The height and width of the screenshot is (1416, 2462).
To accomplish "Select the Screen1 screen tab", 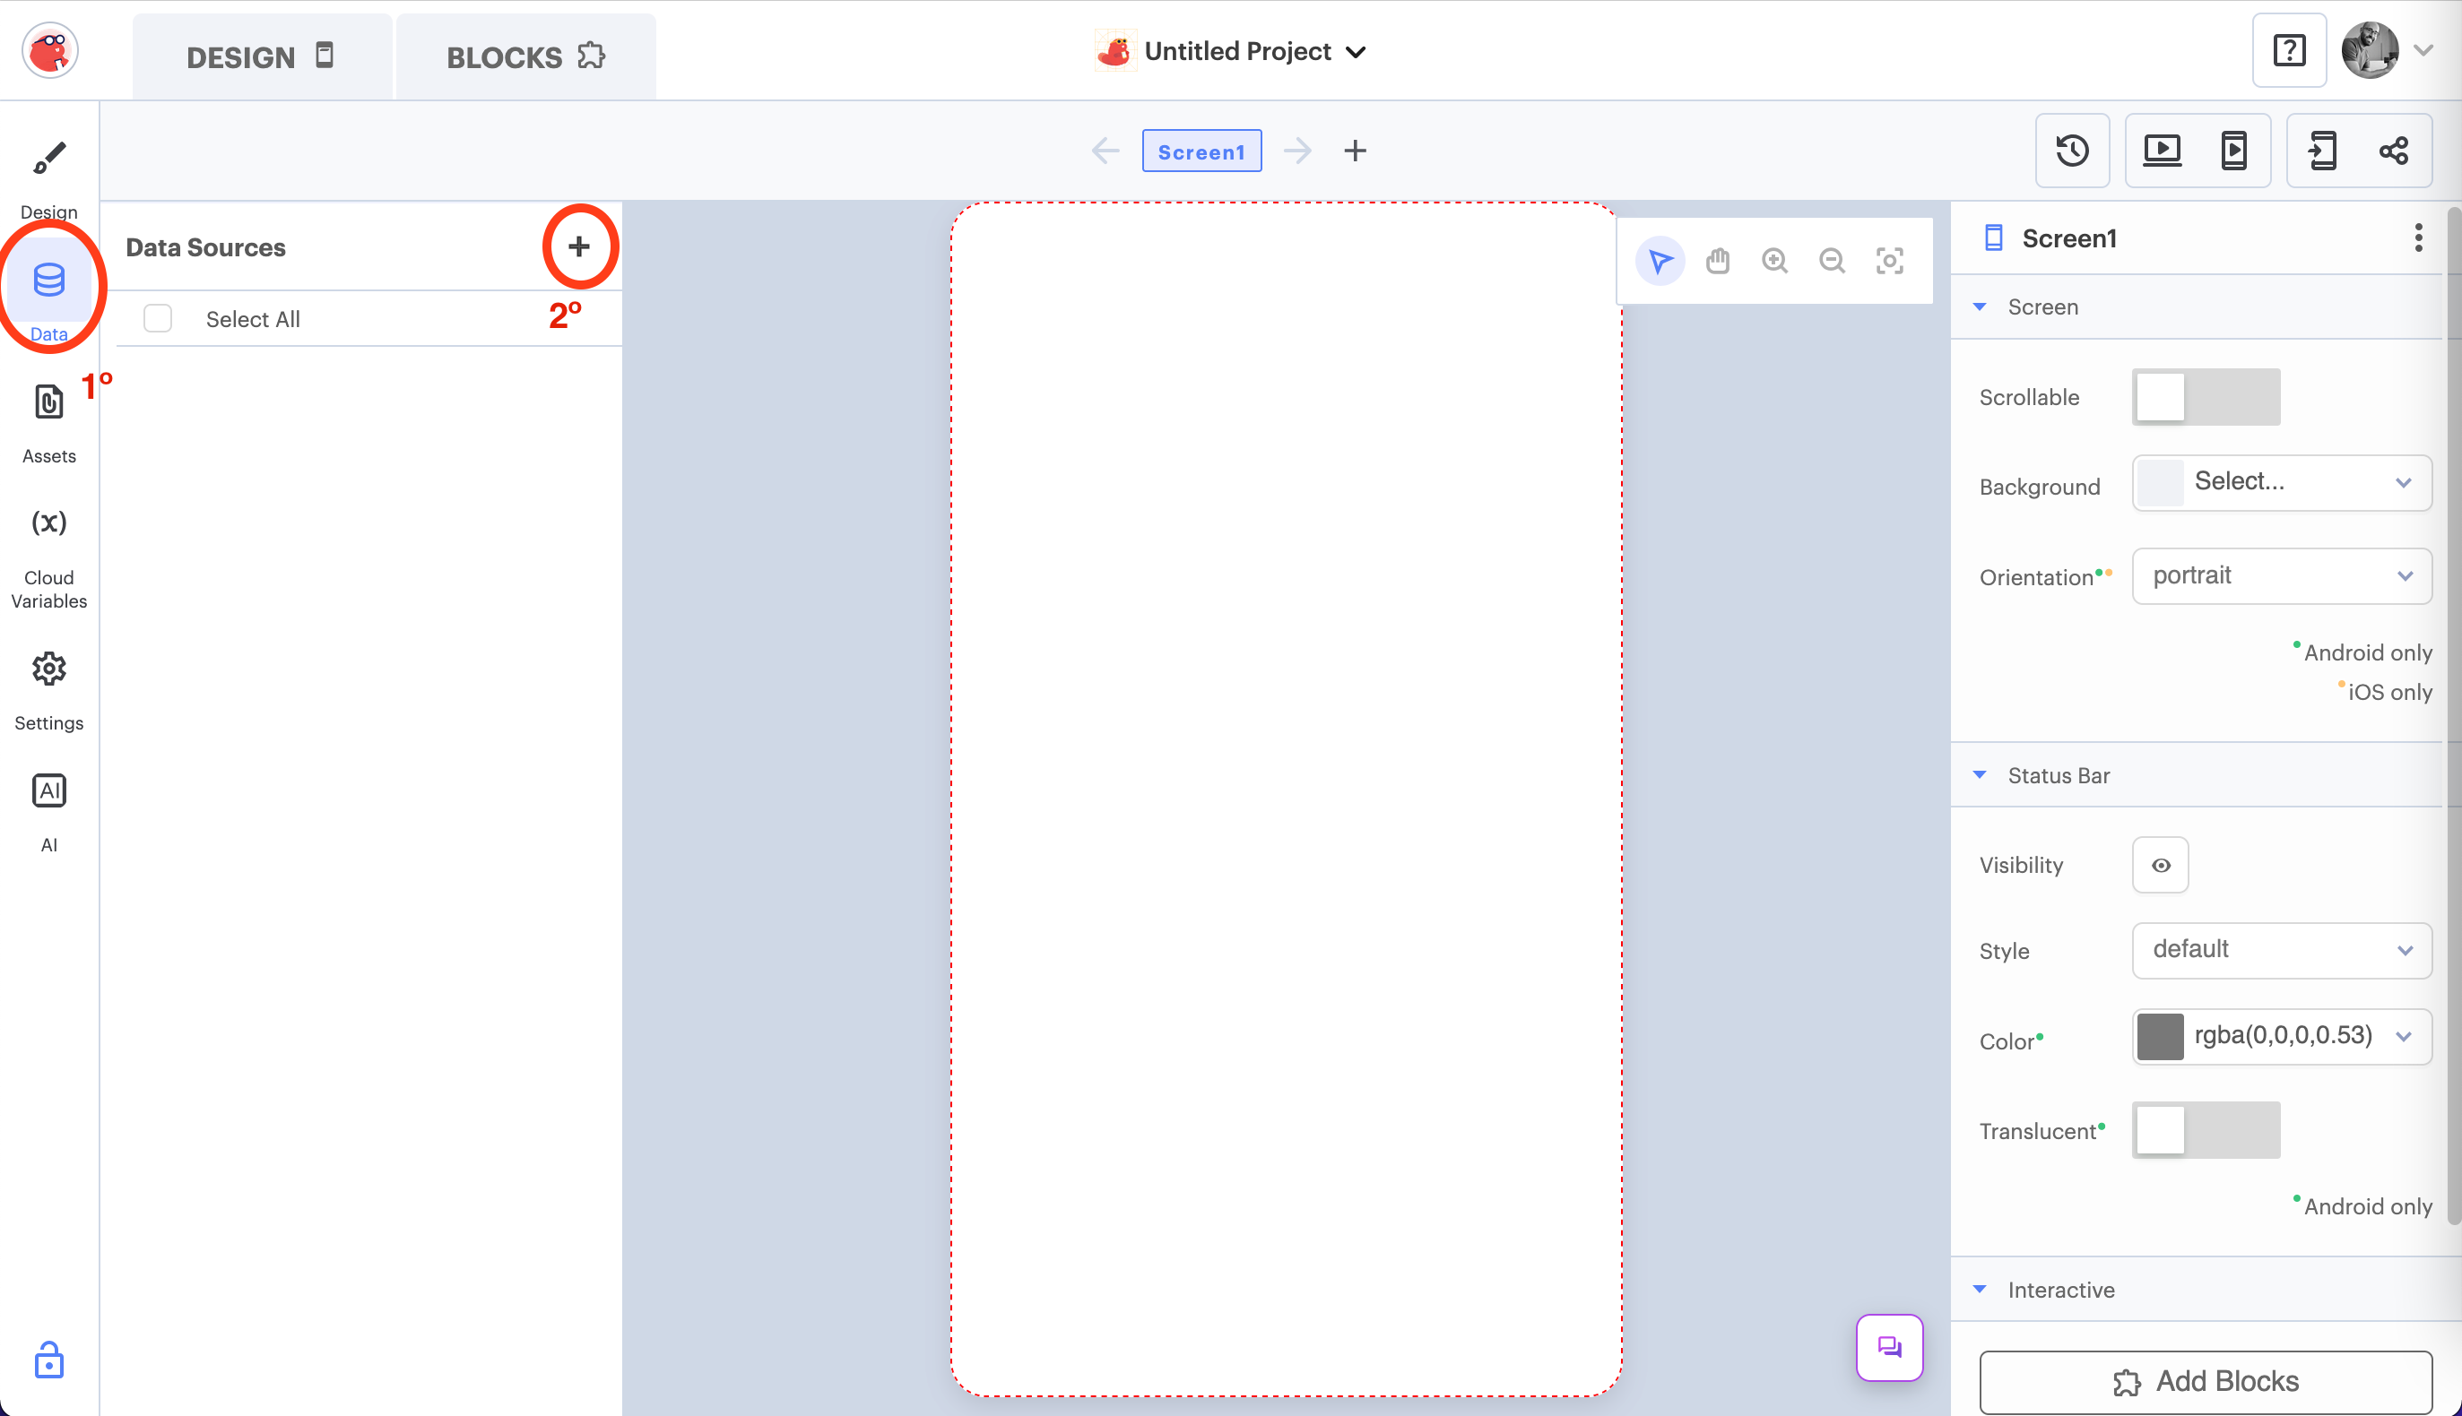I will (1201, 151).
